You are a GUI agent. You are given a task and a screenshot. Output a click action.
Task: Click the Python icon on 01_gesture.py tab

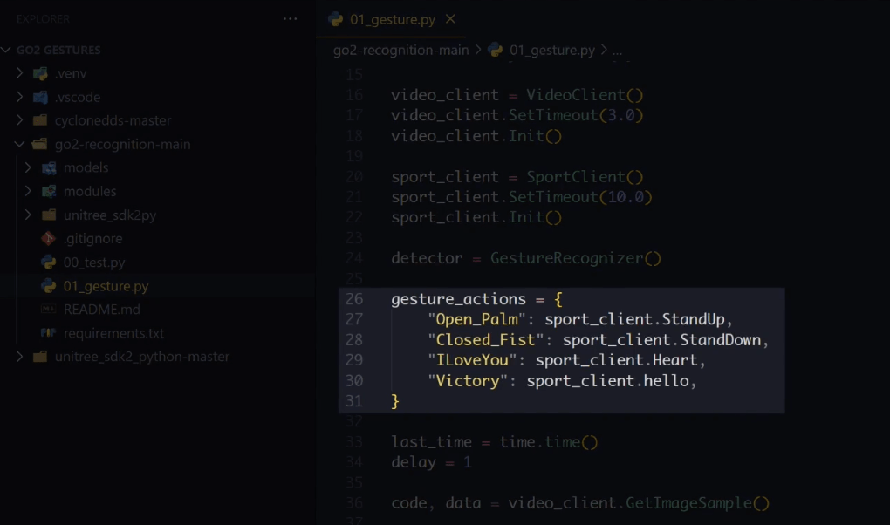(335, 19)
